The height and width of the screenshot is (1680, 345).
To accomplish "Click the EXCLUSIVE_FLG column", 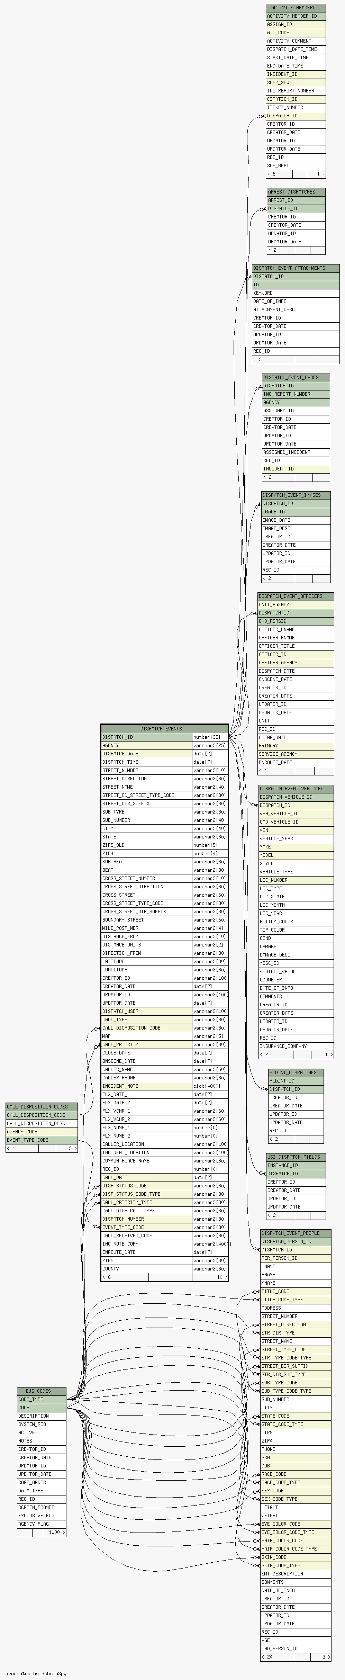I will (42, 1516).
